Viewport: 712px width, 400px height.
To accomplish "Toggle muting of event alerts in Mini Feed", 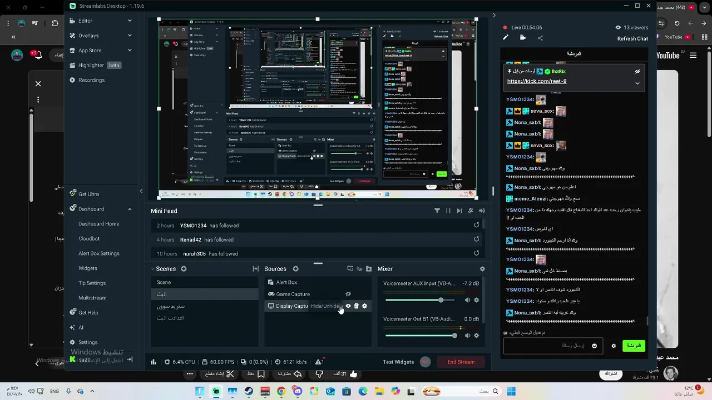I will click(471, 211).
